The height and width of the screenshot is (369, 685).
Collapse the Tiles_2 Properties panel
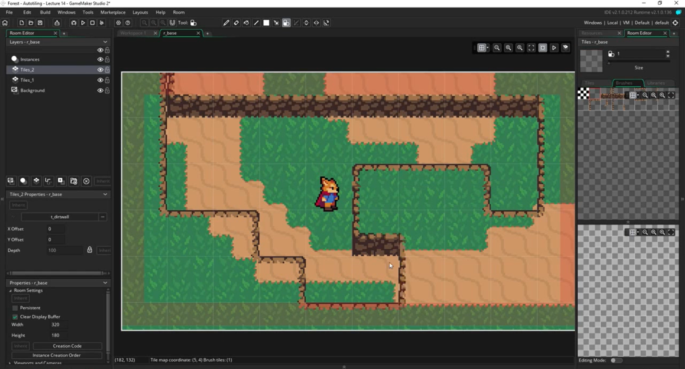105,194
